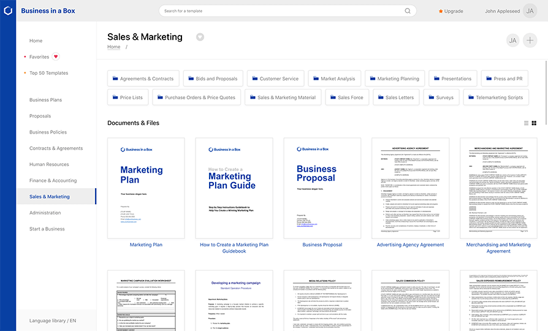The image size is (548, 331).
Task: Open the Price Lists folder
Action: [x=127, y=97]
